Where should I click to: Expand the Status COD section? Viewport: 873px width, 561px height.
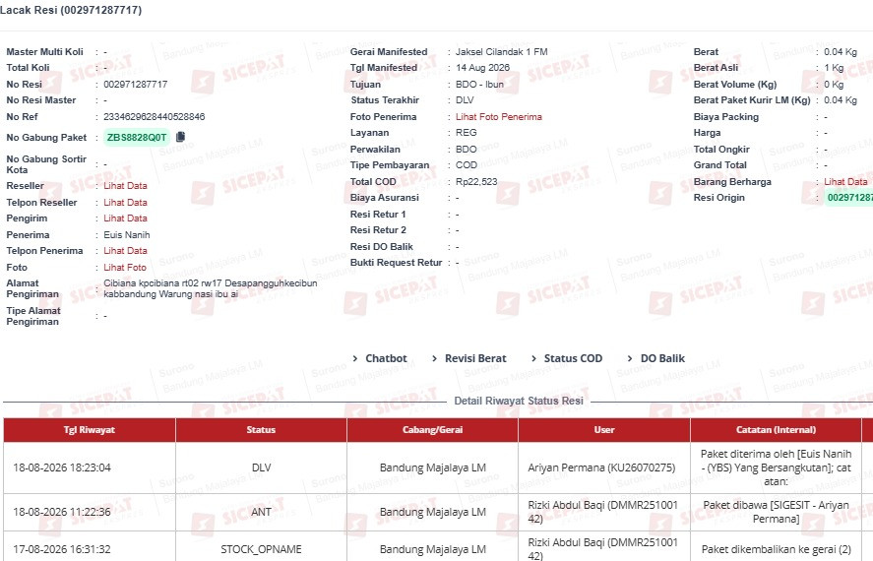[567, 358]
